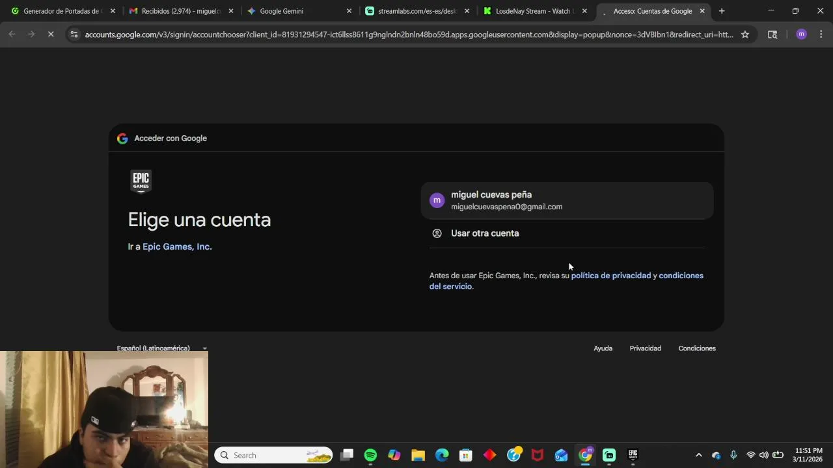
Task: Open Wi-Fi network settings icon
Action: click(x=750, y=455)
